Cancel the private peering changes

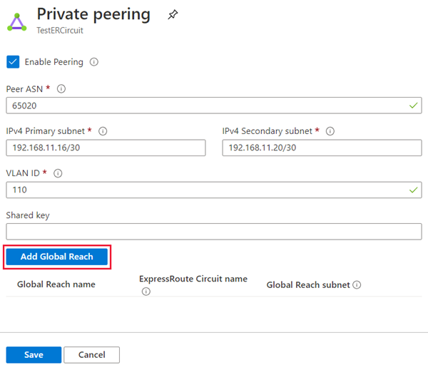(x=92, y=355)
